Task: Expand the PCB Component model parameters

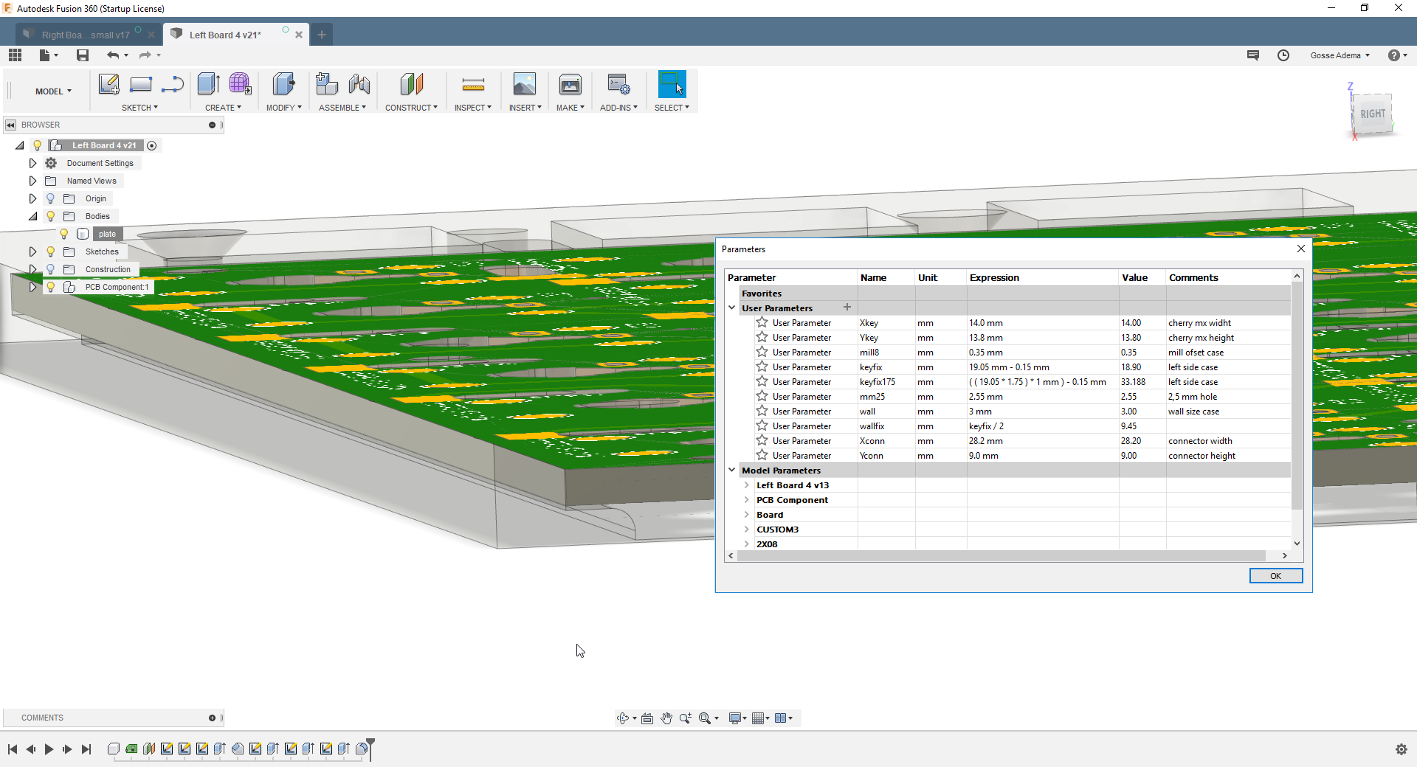Action: click(x=747, y=500)
